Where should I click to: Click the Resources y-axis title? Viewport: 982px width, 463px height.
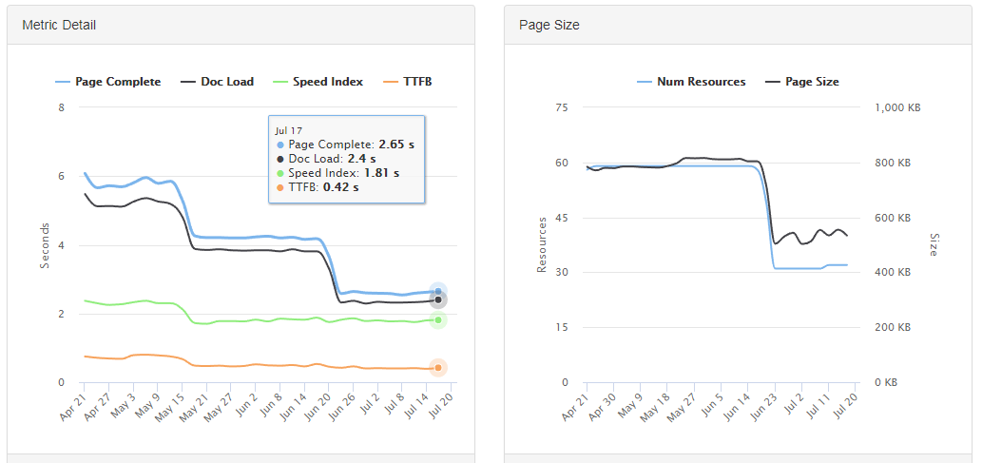click(x=542, y=245)
